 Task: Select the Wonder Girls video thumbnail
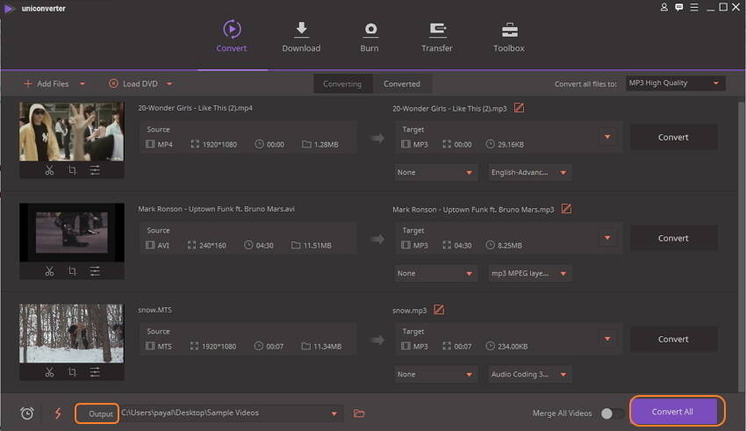71,132
